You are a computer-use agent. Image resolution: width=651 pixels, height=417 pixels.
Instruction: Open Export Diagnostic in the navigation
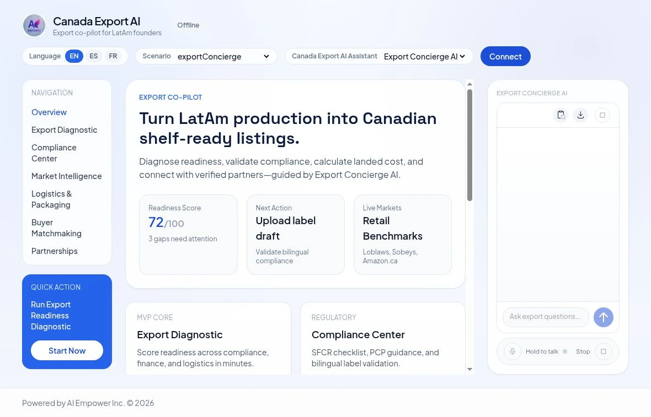(65, 130)
